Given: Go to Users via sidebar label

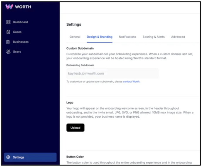Looking at the screenshot, I should (17, 51).
